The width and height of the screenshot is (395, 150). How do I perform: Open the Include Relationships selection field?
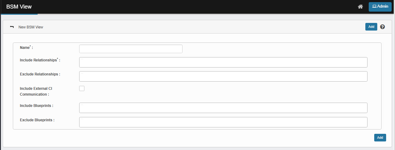[x=223, y=62]
